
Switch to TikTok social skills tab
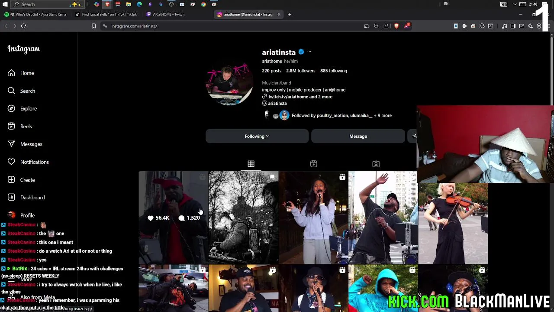point(106,14)
